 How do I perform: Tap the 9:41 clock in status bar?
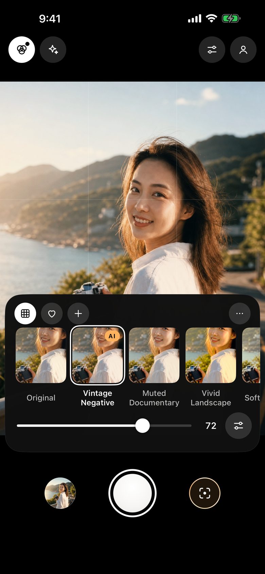point(50,19)
